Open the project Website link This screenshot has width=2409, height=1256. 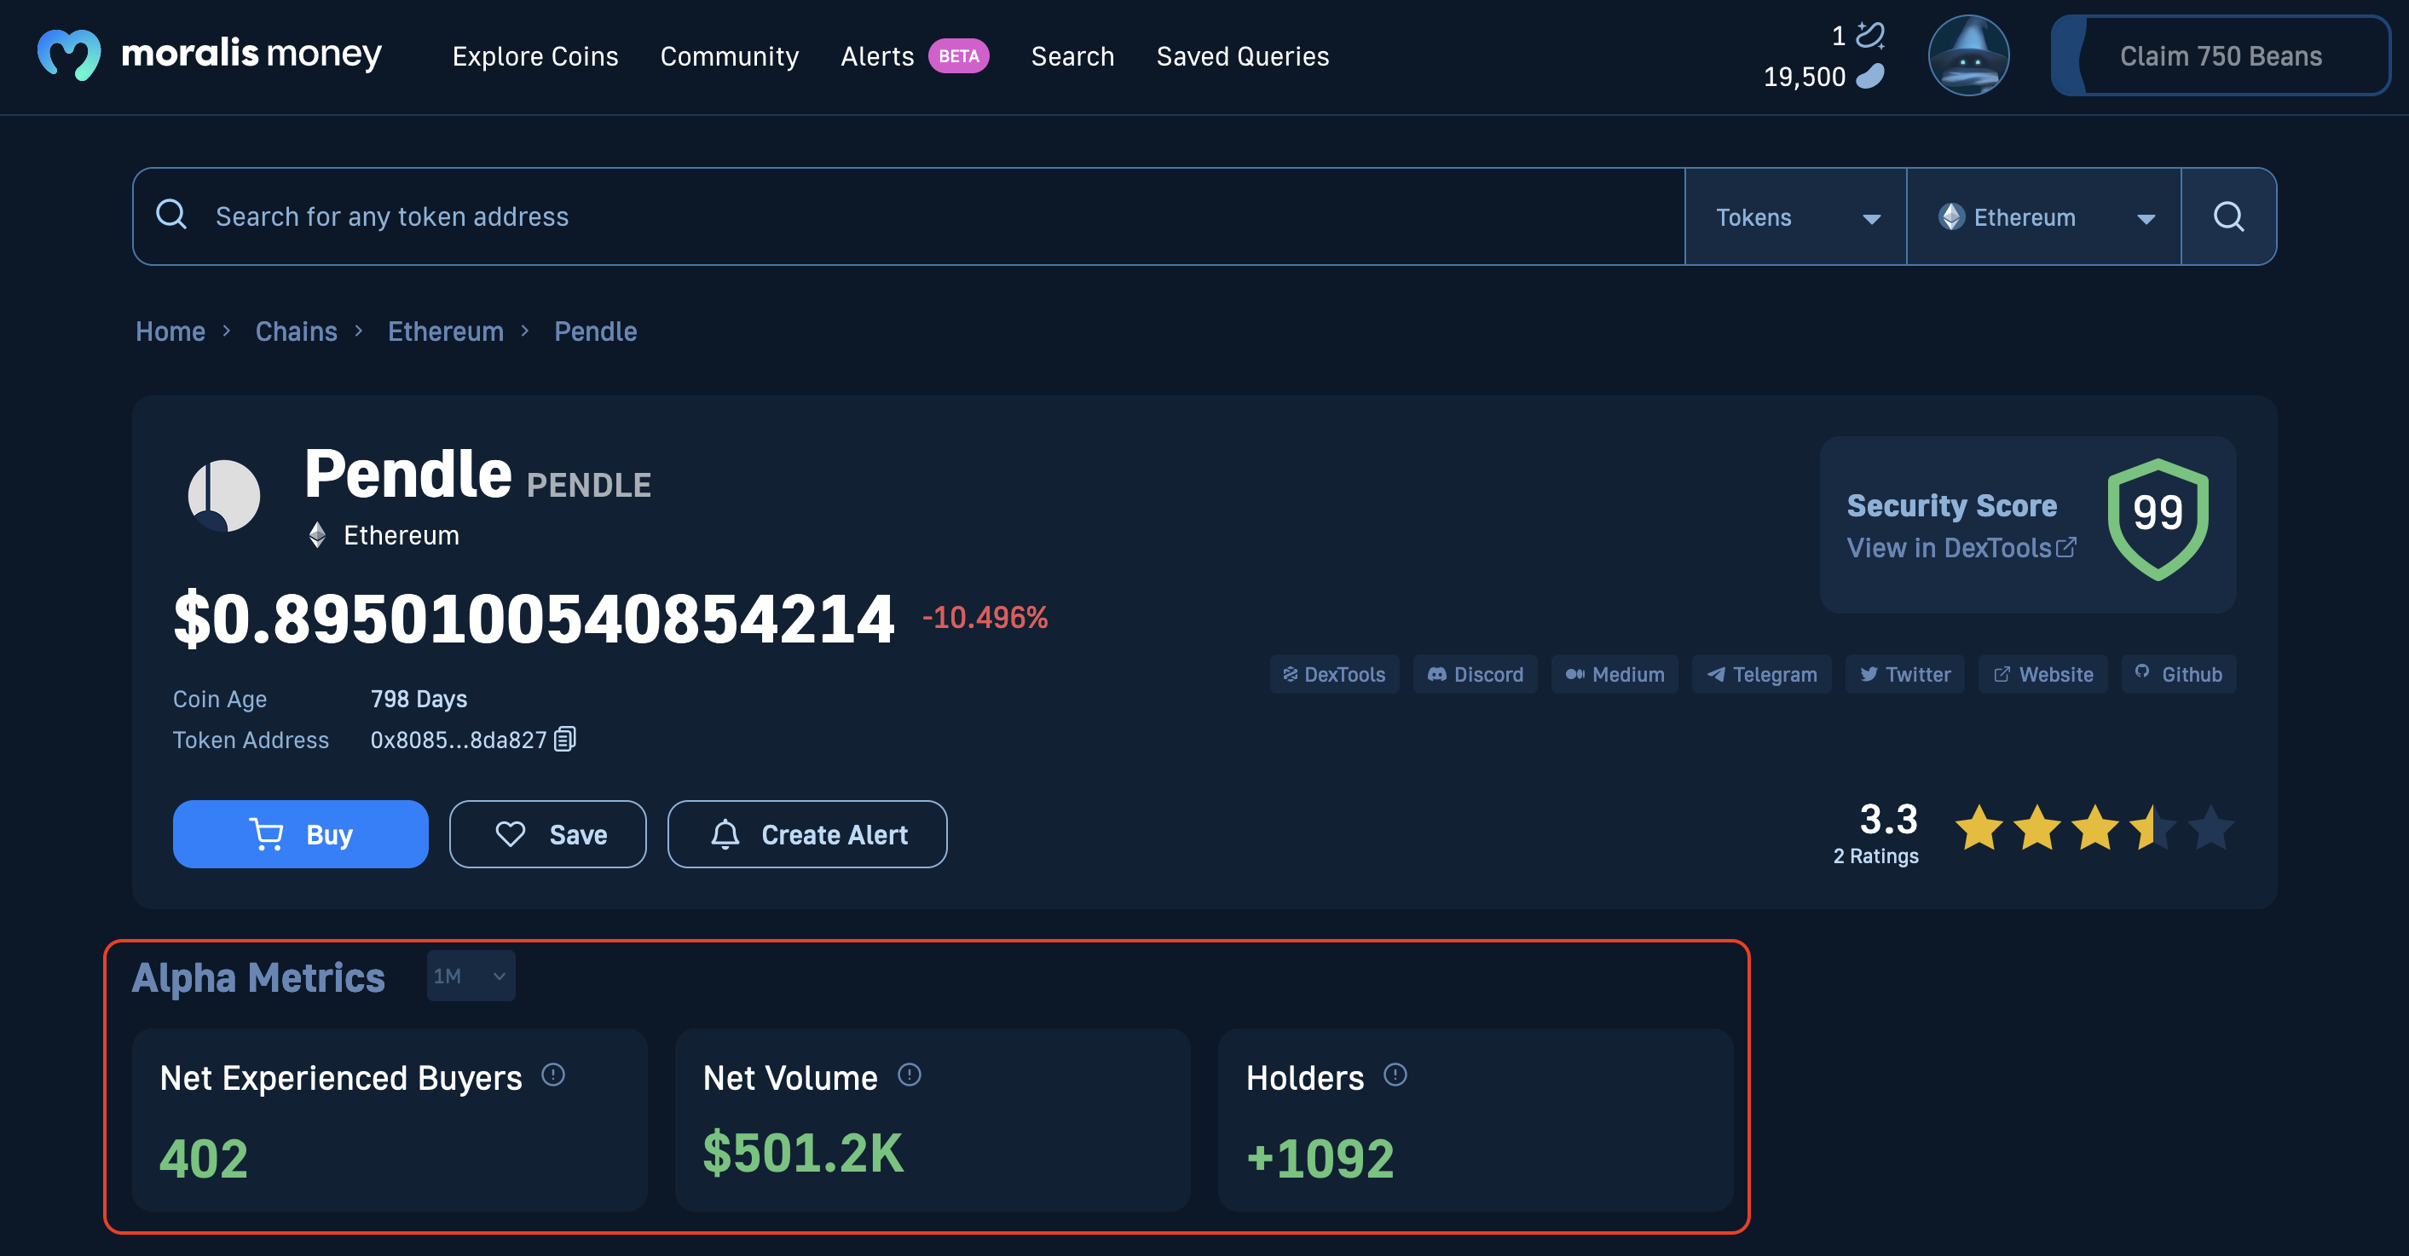pyautogui.click(x=2042, y=674)
